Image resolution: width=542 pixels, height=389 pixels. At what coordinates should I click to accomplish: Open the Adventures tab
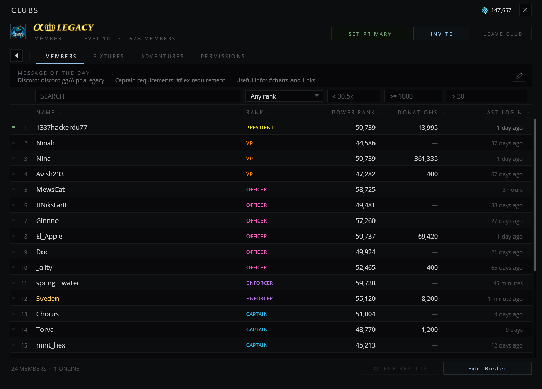162,57
